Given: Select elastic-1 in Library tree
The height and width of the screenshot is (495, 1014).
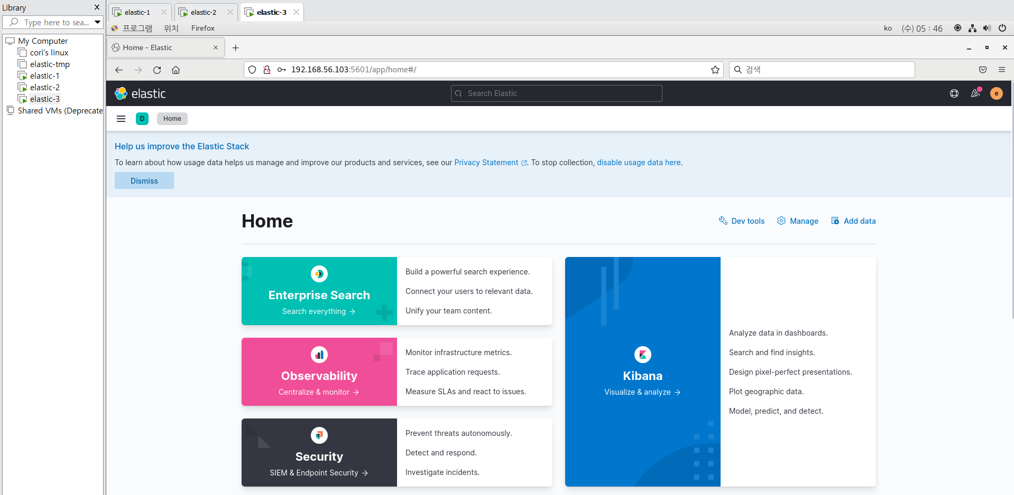Looking at the screenshot, I should [x=44, y=75].
